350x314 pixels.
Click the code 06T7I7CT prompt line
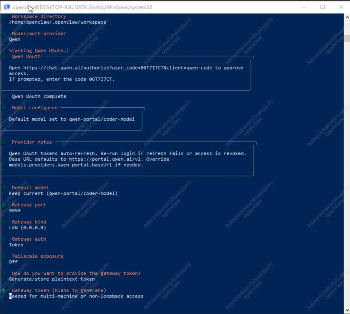click(x=62, y=79)
